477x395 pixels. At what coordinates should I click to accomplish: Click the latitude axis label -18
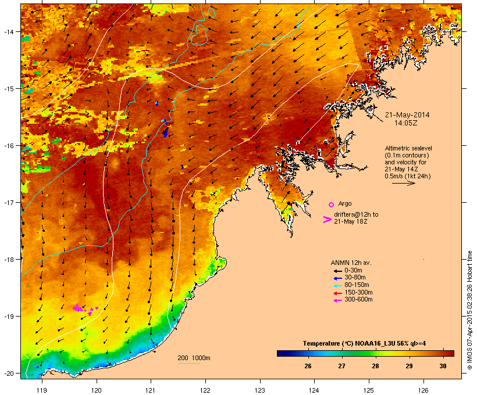tap(9, 259)
